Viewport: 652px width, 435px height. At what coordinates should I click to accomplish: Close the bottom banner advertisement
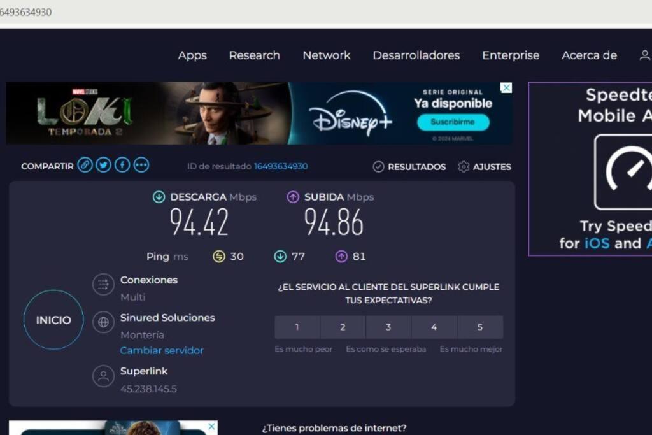211,426
